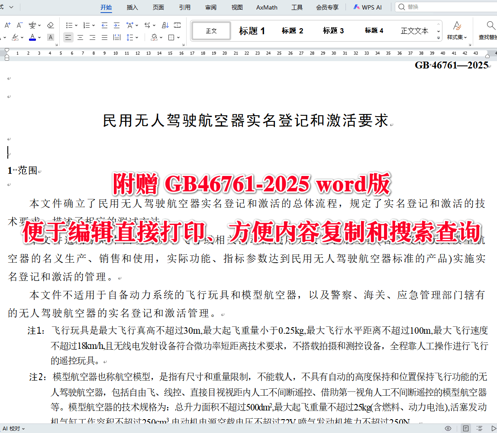
Task: Click the decrease indent icon
Action: point(103,25)
